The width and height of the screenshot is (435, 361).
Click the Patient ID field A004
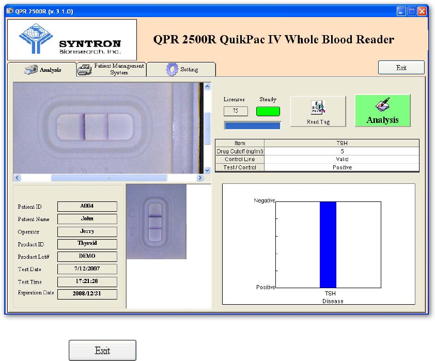87,206
